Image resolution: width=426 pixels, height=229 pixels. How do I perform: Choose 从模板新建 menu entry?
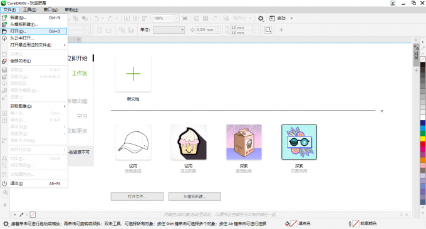(34, 24)
